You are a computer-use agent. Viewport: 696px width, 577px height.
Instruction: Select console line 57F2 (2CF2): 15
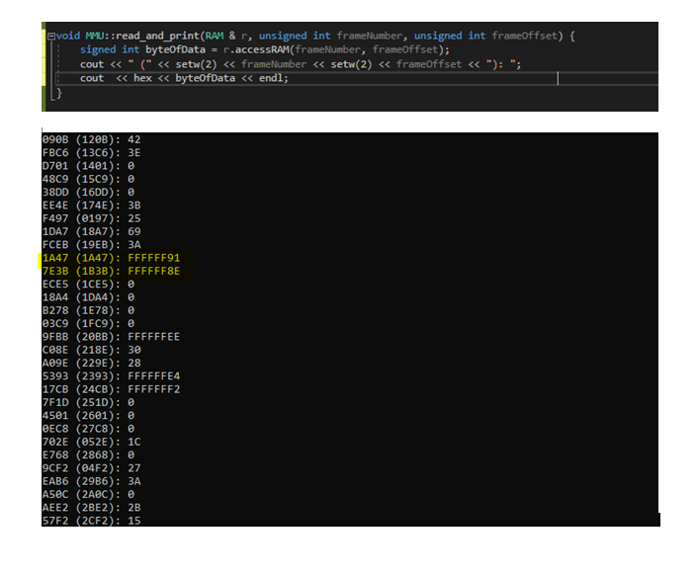click(x=91, y=521)
